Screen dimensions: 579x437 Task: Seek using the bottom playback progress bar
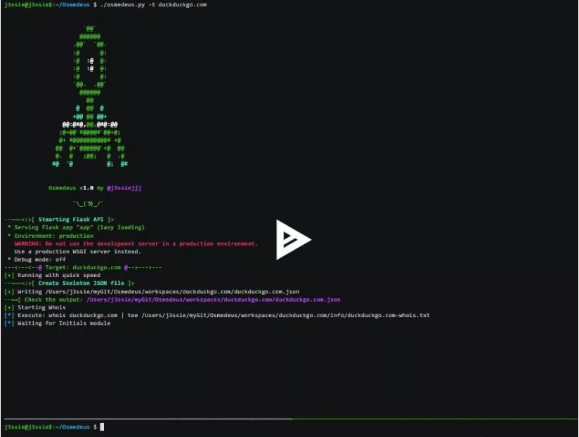click(x=289, y=419)
